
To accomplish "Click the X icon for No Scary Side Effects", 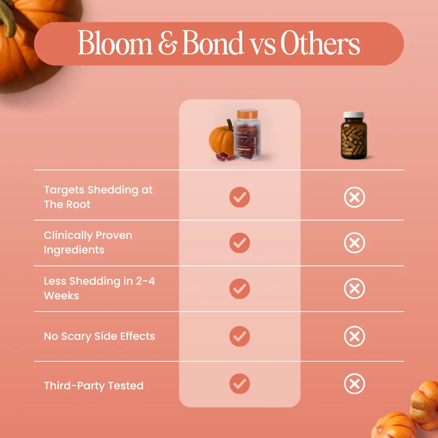I will click(354, 337).
